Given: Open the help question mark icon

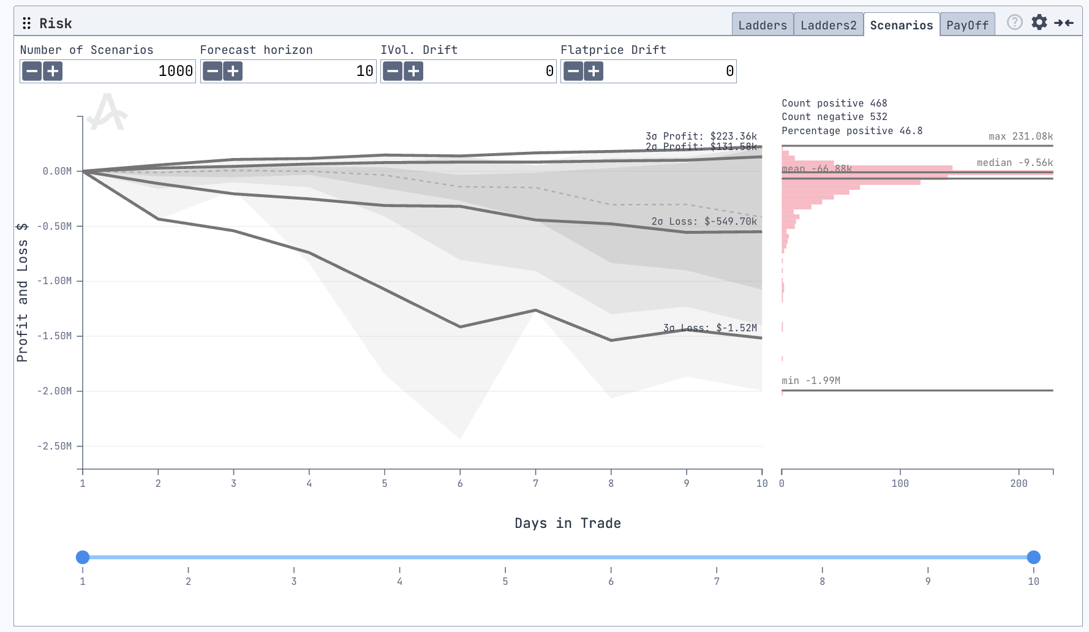Looking at the screenshot, I should pos(1015,23).
